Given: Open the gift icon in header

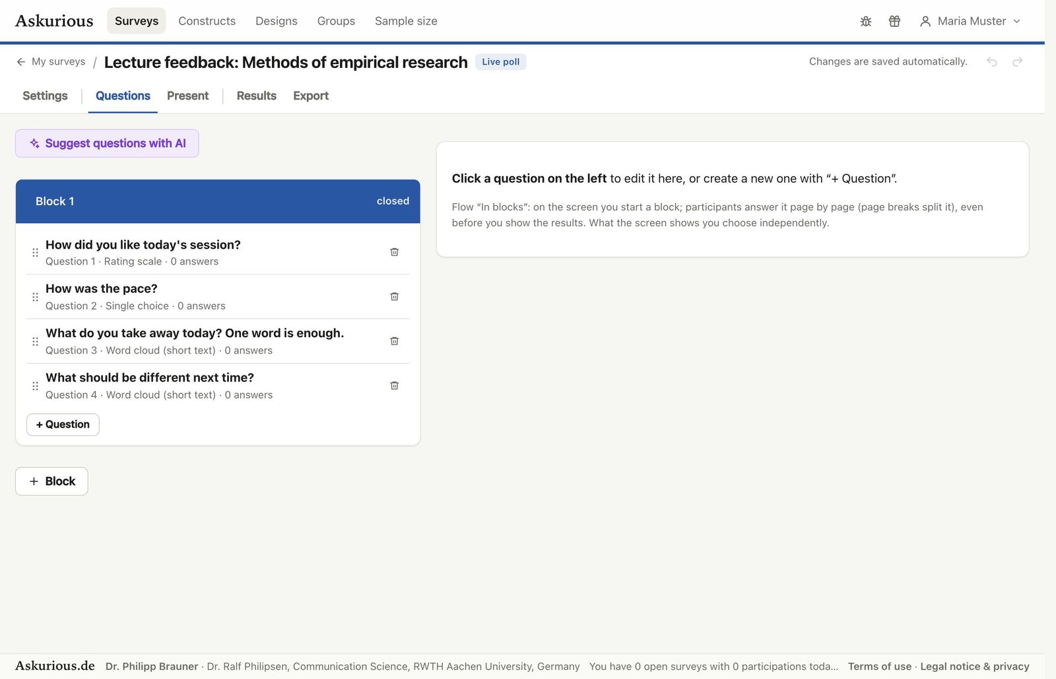Looking at the screenshot, I should (x=894, y=21).
